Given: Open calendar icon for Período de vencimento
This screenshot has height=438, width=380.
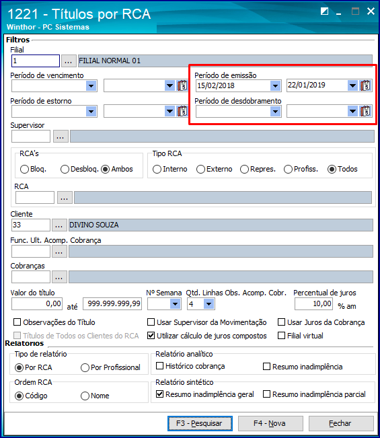Looking at the screenshot, I should click(x=182, y=85).
